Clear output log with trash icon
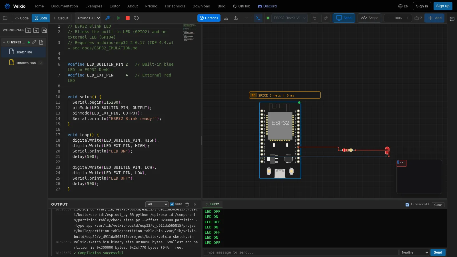This screenshot has width=457, height=257. click(x=187, y=204)
